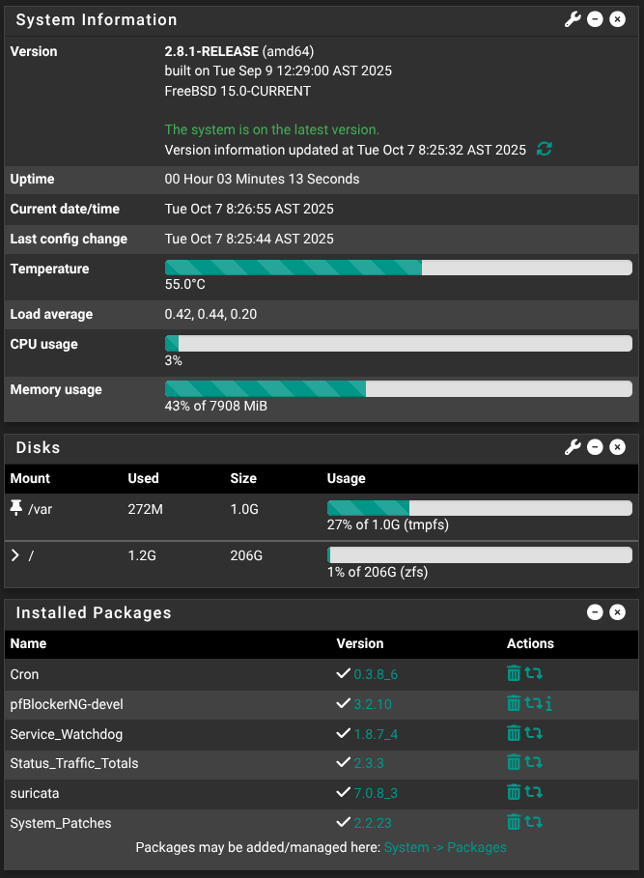Open System Information widget settings wrench

point(573,19)
